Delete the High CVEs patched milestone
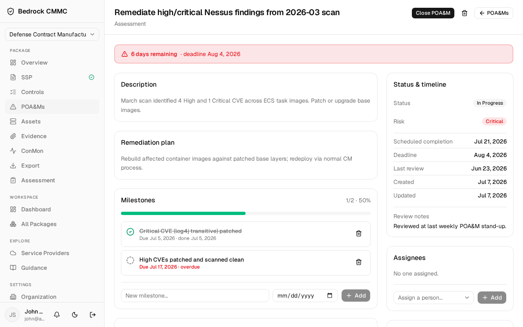Screen dimensions: 523x327 pyautogui.click(x=359, y=262)
